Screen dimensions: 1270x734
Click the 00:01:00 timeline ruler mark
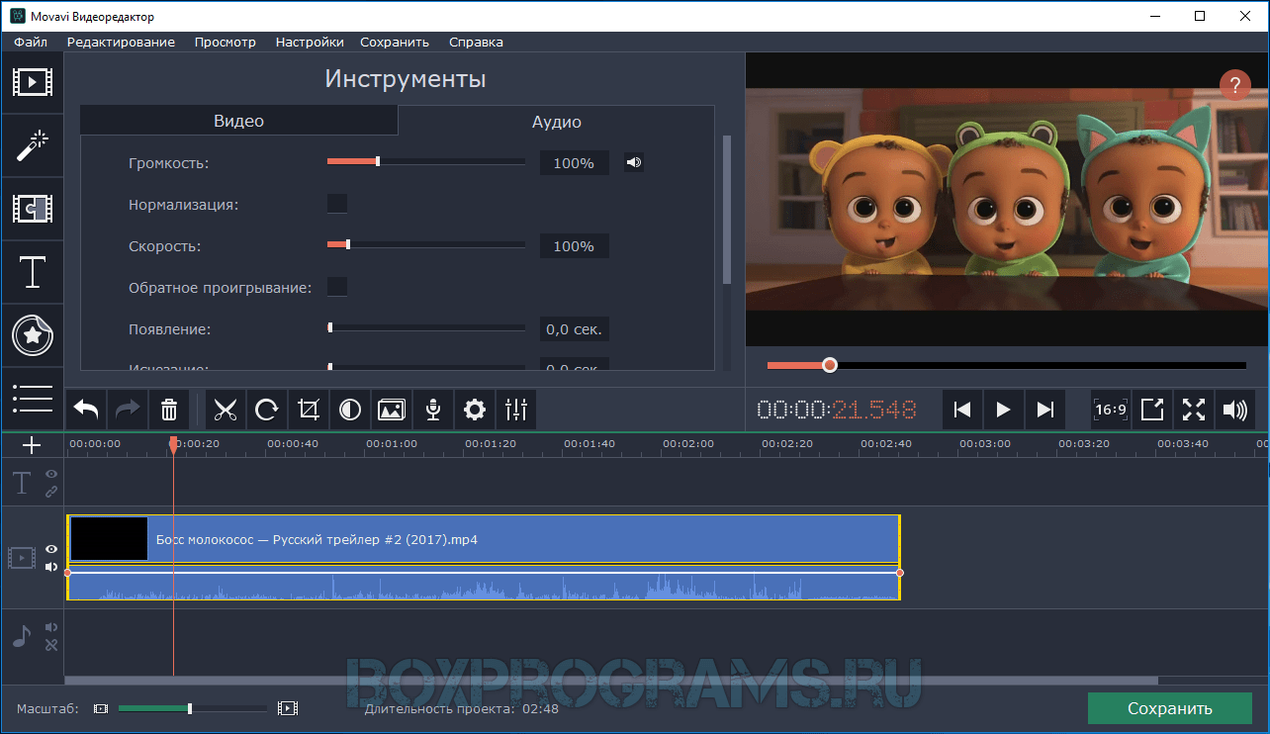click(392, 444)
